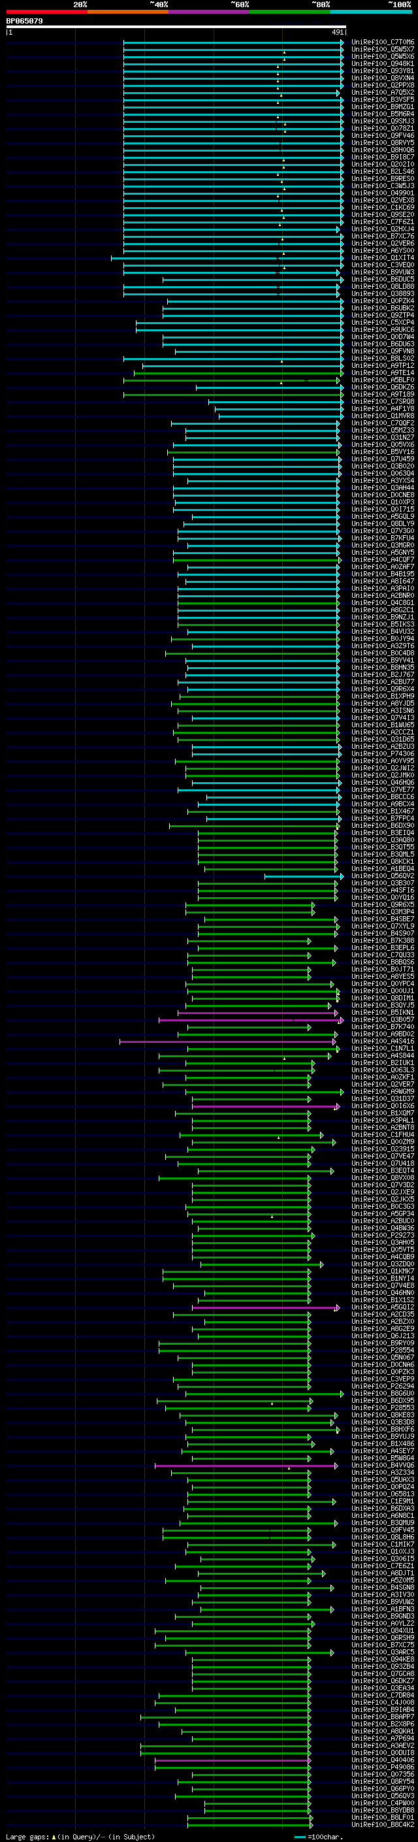The image size is (418, 1842).
Task: Click the purple alignment bar for UniRef100_A4S416
Action: pos(229,1042)
